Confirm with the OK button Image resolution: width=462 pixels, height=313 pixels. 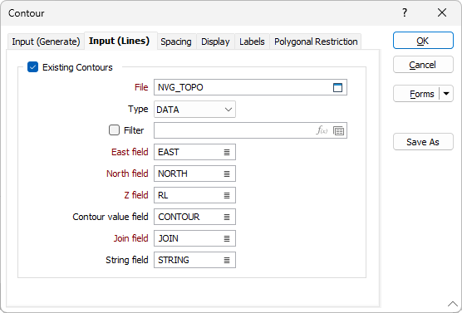coord(423,41)
